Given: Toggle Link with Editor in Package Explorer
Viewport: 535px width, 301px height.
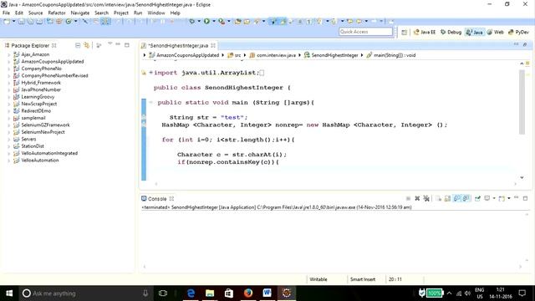Looking at the screenshot, I should tap(86, 45).
